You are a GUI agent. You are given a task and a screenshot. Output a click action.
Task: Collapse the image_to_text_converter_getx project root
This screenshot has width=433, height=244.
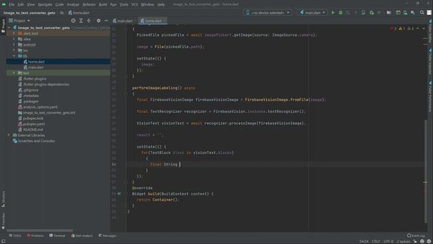point(9,28)
